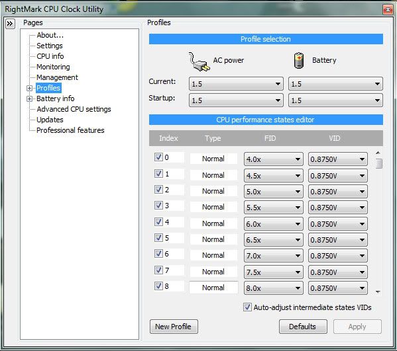Open the VID dropdown for index 4

(338, 223)
